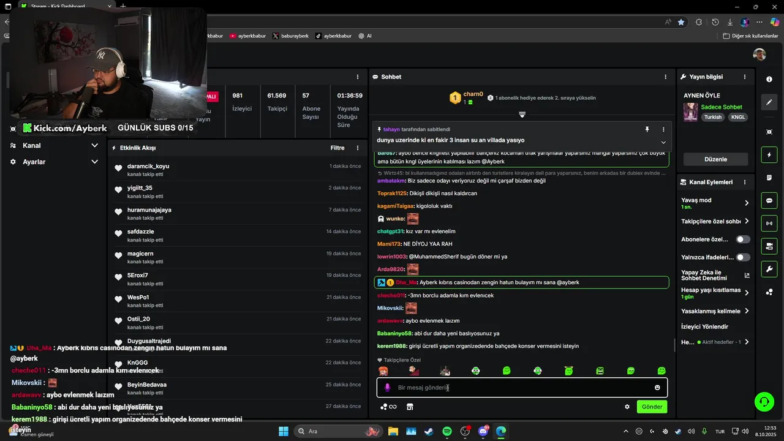The width and height of the screenshot is (784, 441).
Task: Open browser downloads icon
Action: pos(730,22)
